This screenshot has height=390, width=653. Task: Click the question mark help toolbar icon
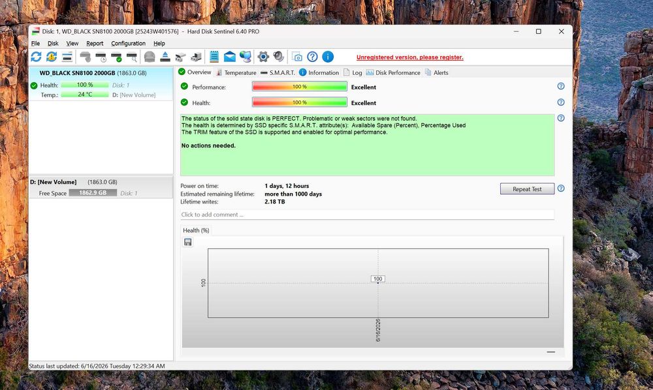pos(312,57)
